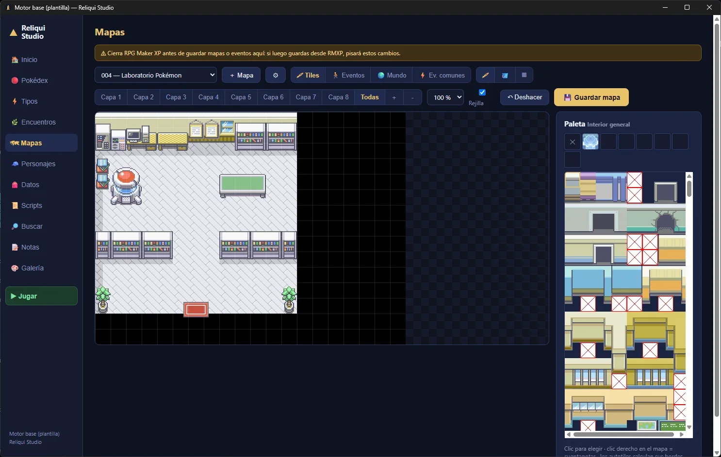Select the empty eraser tile in palette
Viewport: 721px width, 457px height.
573,142
